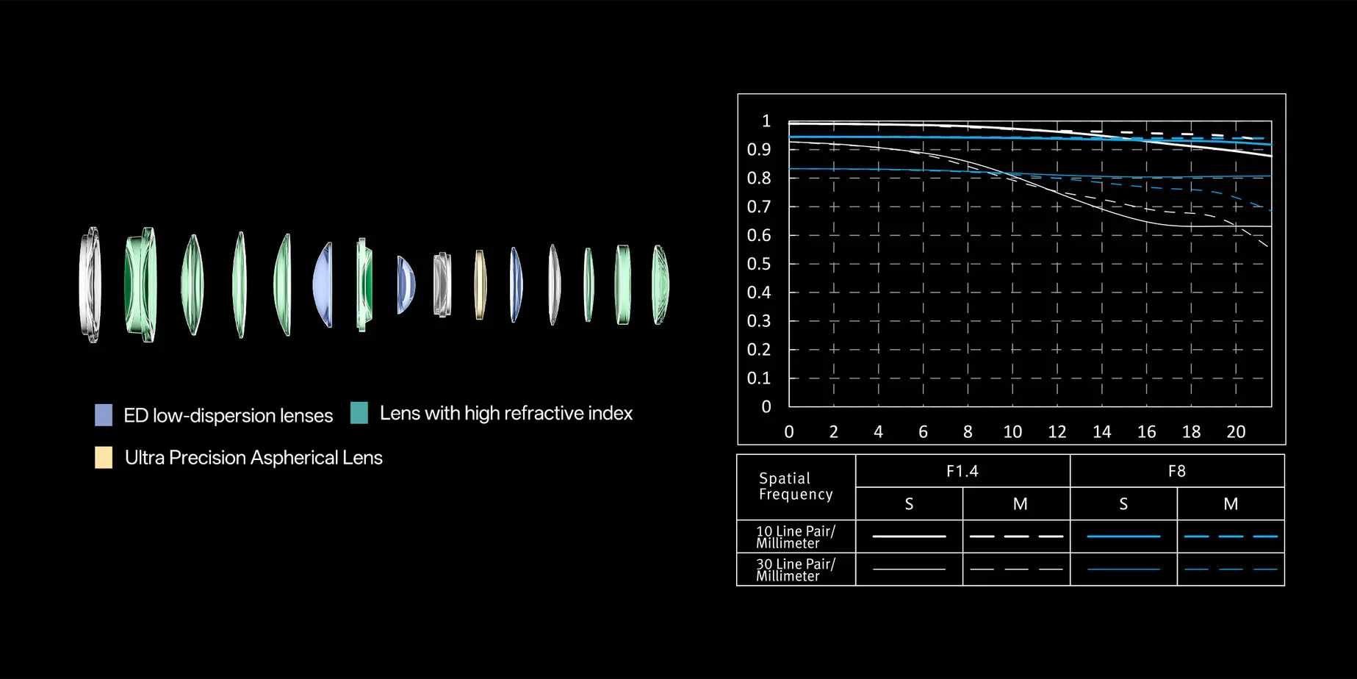Click the 'ED low-dispersion lenses' label
This screenshot has width=1357, height=679.
coord(228,416)
